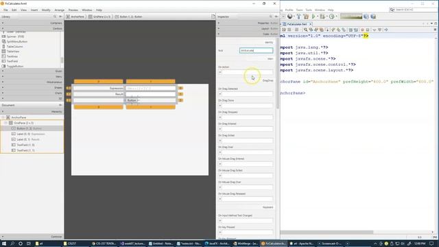
Task: Click the Find Selection magnifier in editor toolbar
Action: (x=305, y=30)
